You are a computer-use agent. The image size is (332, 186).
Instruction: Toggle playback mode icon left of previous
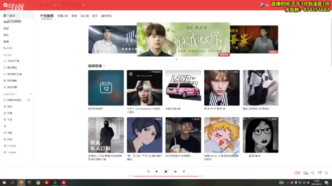pos(148,172)
